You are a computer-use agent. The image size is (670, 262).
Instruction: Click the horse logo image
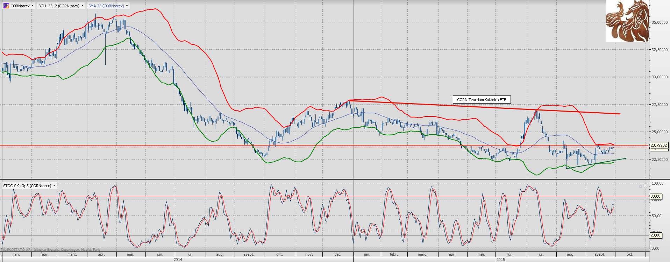coord(627,21)
